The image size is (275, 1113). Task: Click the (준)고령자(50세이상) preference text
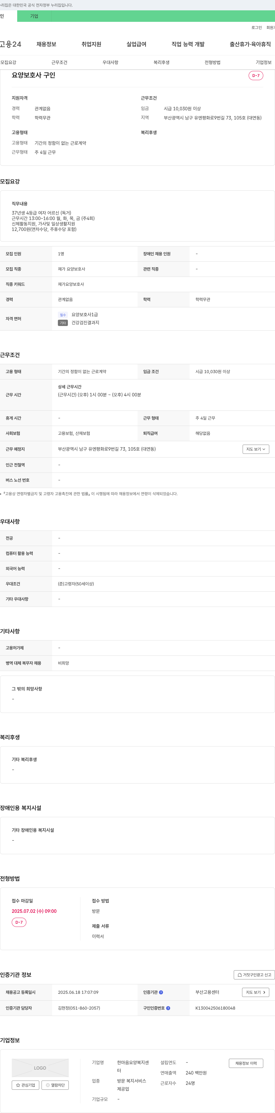coord(76,584)
